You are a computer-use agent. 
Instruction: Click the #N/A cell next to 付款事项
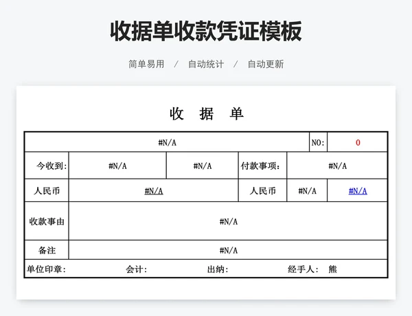[x=337, y=166]
